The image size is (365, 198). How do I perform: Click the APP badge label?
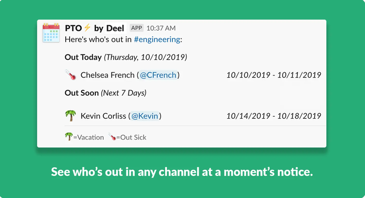coord(136,28)
